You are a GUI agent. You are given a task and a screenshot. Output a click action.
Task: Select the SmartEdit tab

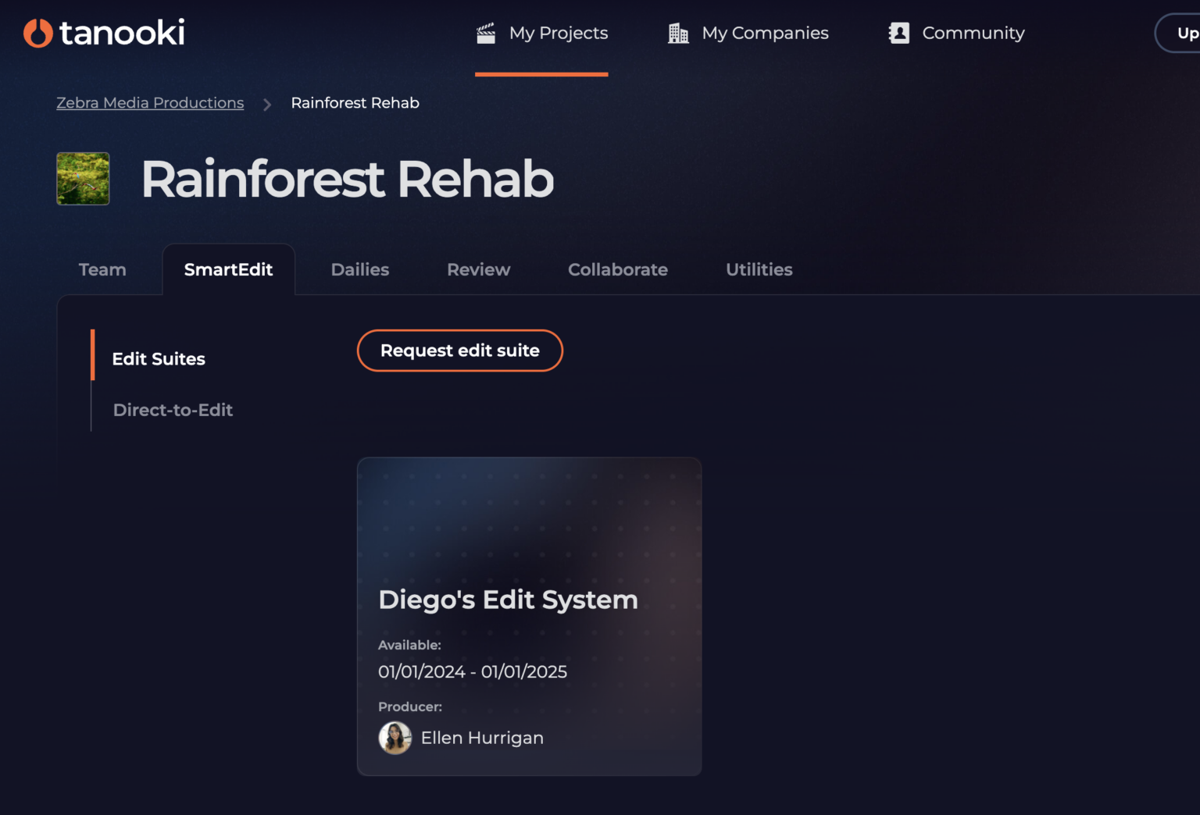point(228,269)
